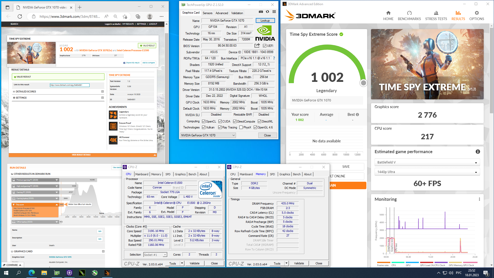Screen dimensions: 494x278
Task: Click GPU-Z screenshot camera icon
Action: coord(261,12)
